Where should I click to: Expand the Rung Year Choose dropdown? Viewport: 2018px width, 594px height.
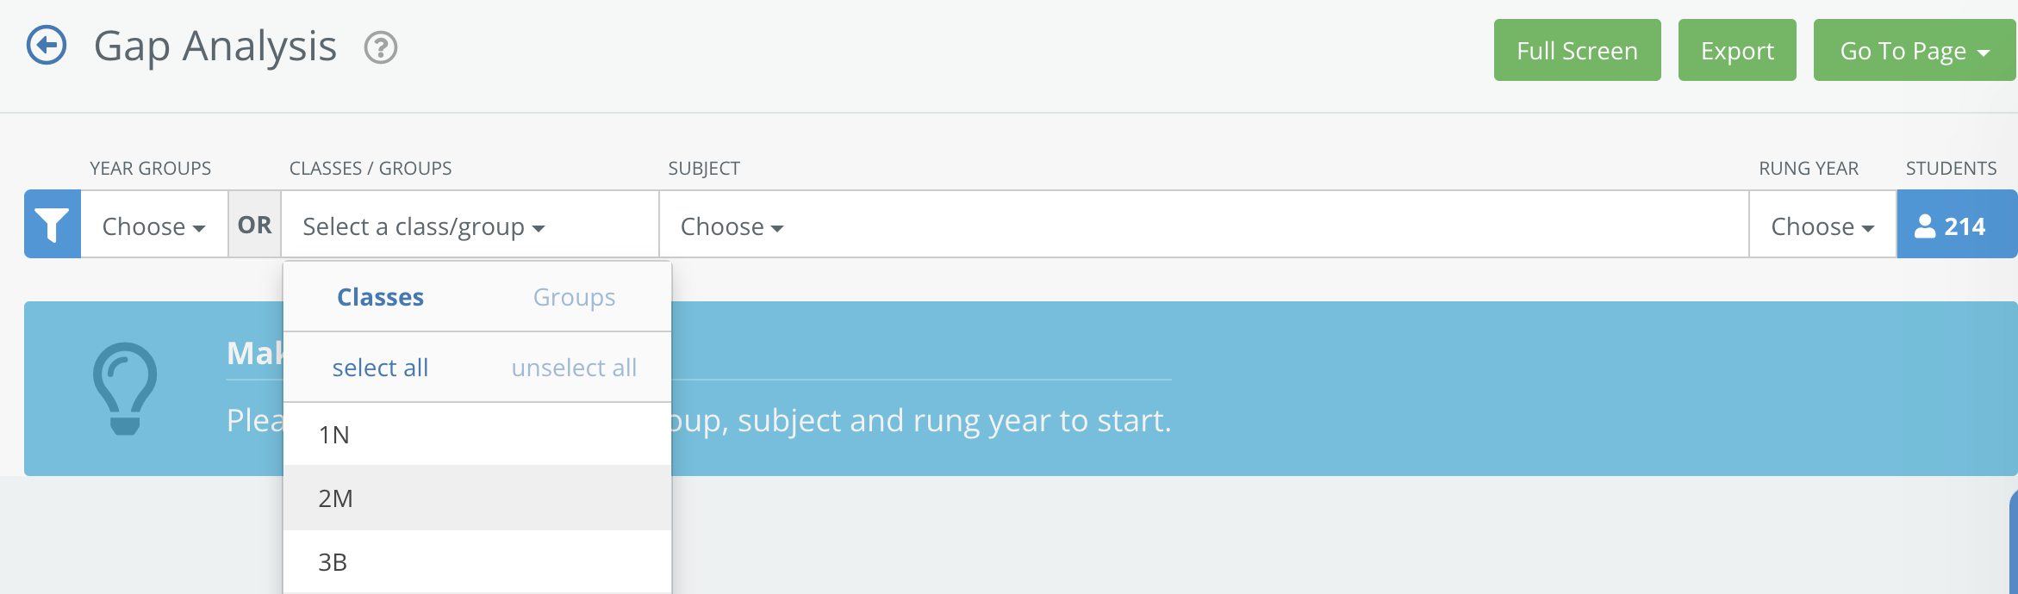tap(1822, 226)
